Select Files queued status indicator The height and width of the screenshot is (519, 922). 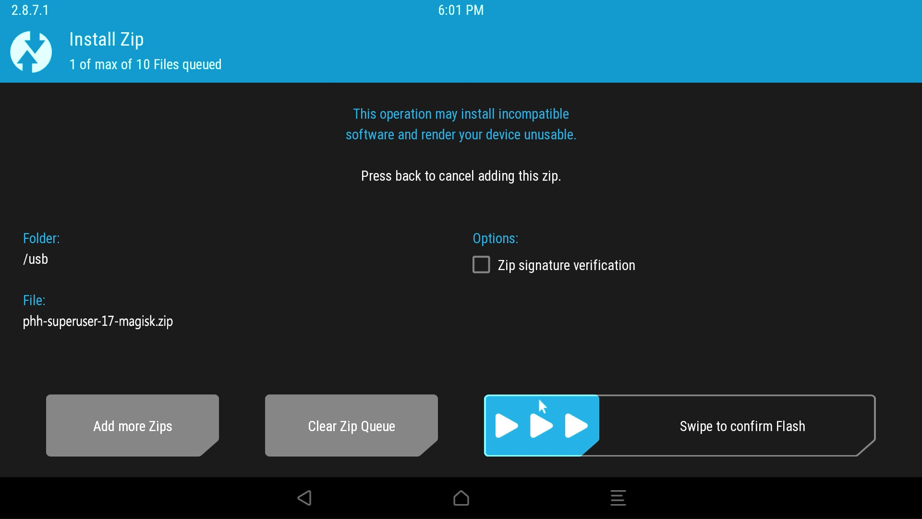click(x=145, y=64)
